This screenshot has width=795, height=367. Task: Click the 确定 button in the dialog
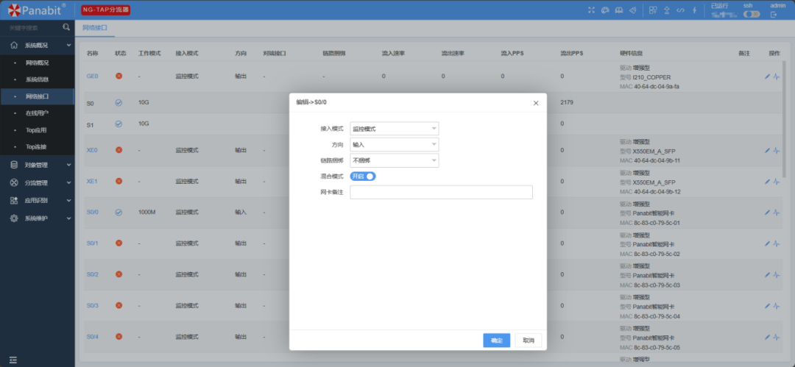tap(496, 341)
